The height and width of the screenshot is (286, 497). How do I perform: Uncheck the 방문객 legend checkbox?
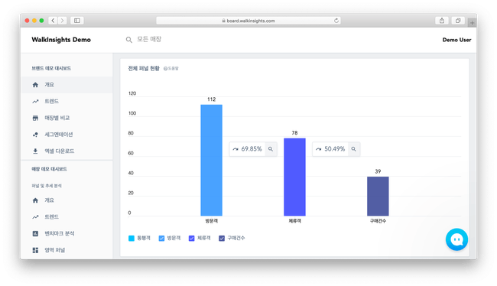click(161, 238)
